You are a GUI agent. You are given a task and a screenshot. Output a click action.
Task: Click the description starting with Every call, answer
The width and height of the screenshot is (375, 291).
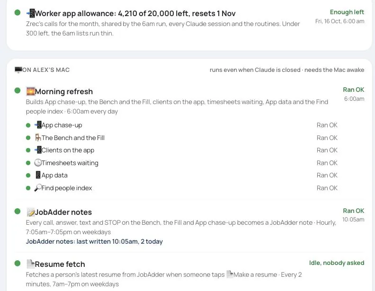pos(181,227)
